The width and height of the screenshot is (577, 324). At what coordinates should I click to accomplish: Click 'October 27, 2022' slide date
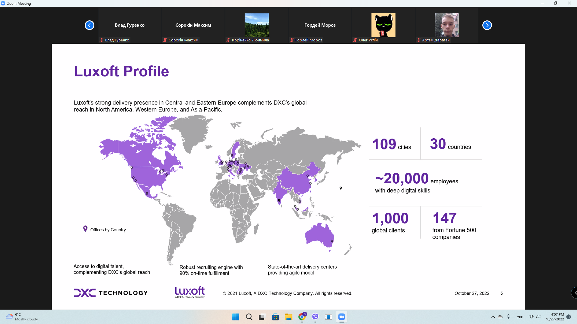pos(472,293)
